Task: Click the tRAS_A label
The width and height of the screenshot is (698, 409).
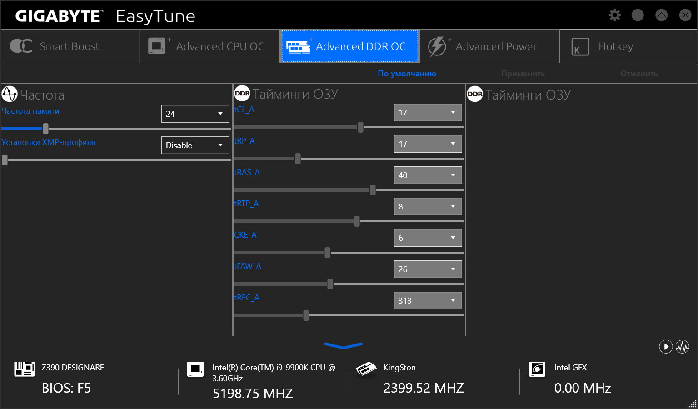Action: pyautogui.click(x=247, y=172)
